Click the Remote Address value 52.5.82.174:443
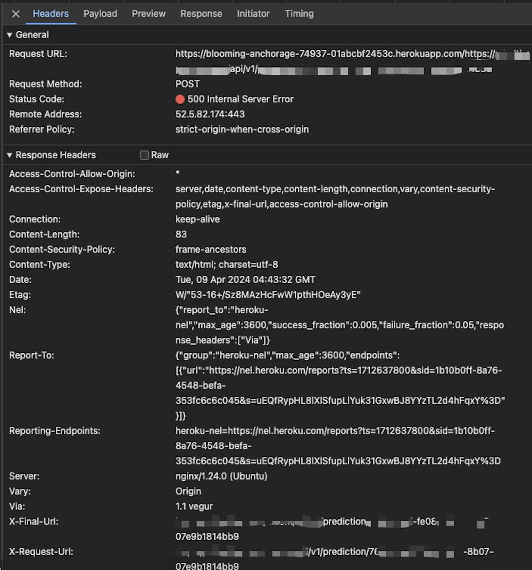This screenshot has width=532, height=570. (210, 114)
